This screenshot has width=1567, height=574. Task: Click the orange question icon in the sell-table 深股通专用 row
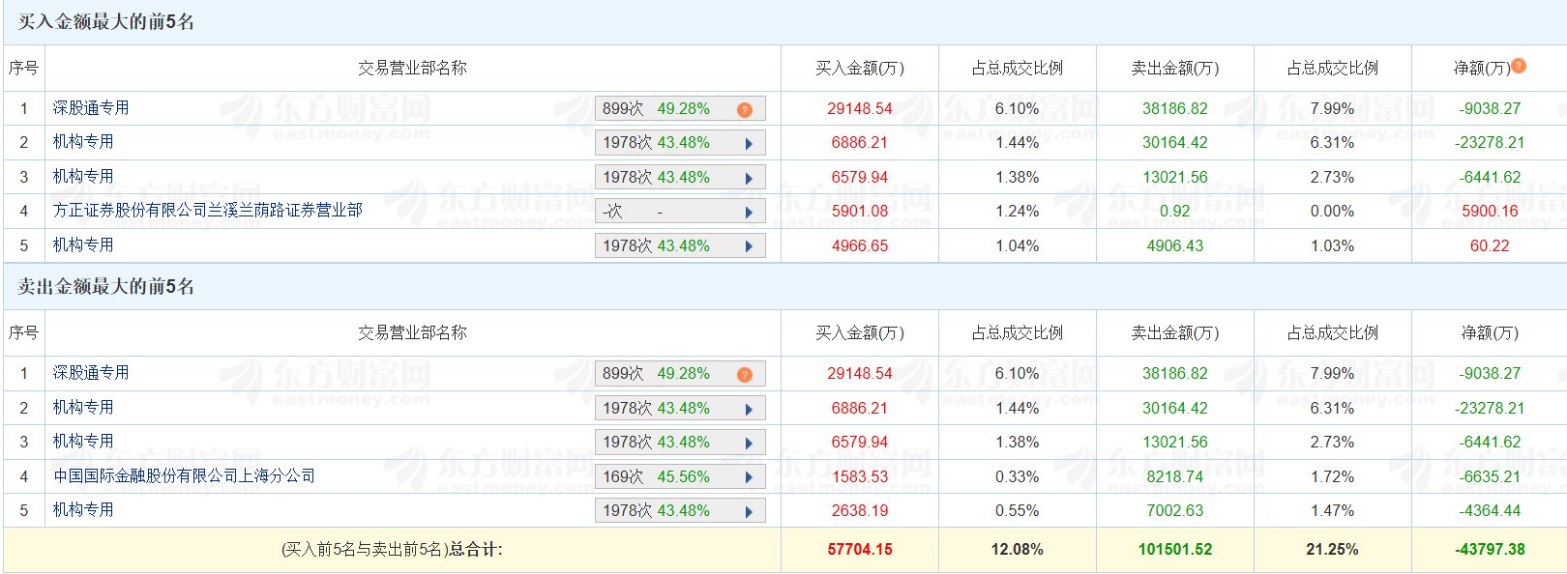coord(744,374)
